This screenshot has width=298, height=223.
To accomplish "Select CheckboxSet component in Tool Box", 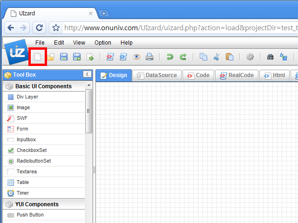I will [x=31, y=151].
